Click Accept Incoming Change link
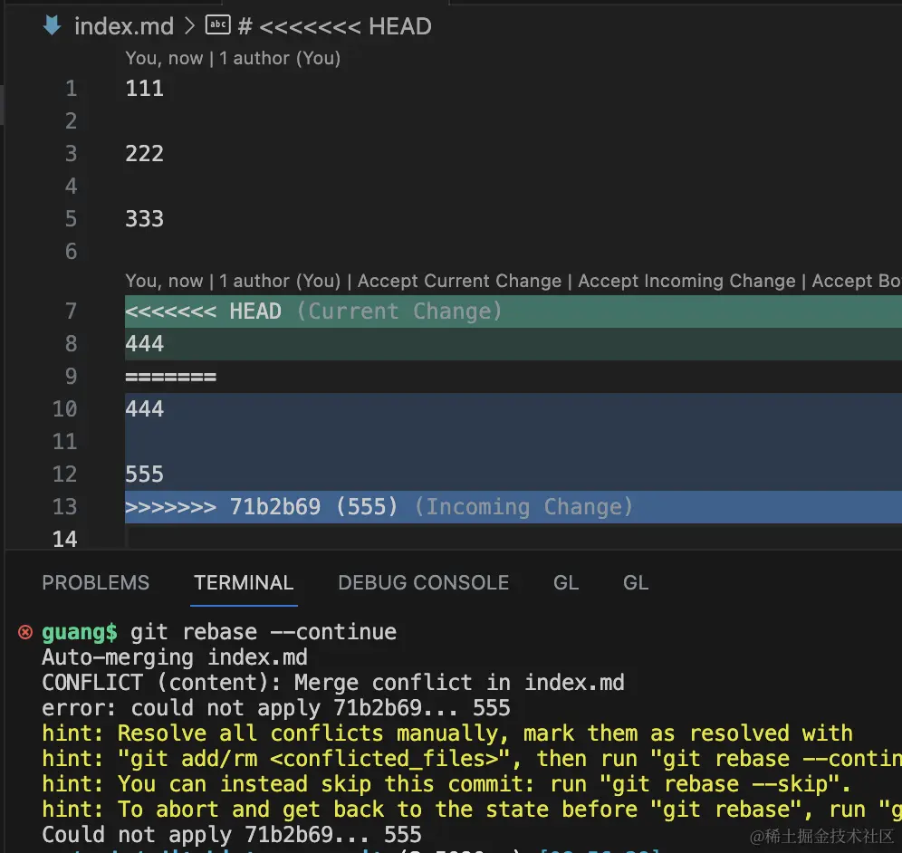The height and width of the screenshot is (853, 902). 686,281
